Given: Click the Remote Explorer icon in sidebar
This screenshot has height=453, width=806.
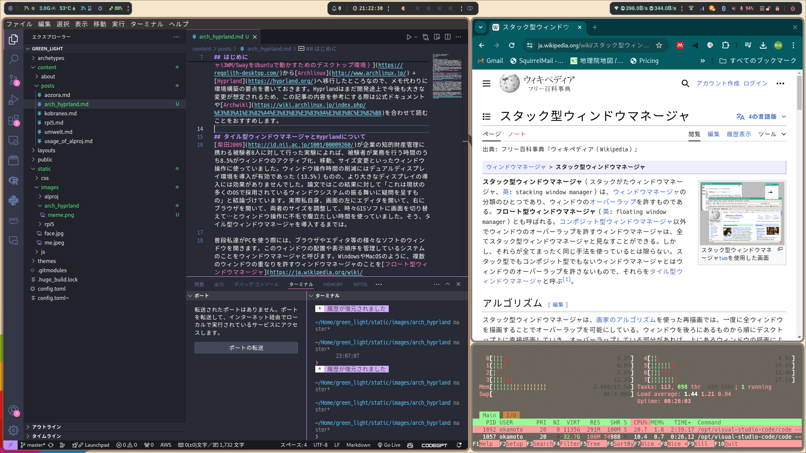Looking at the screenshot, I should tap(13, 143).
